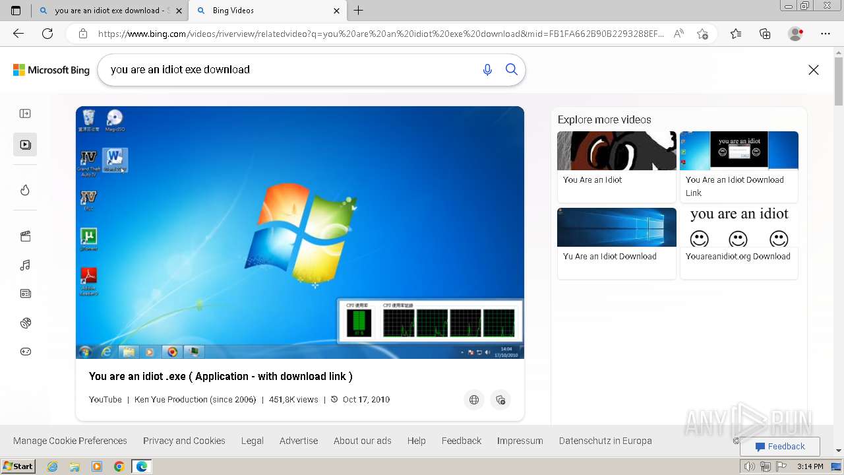The height and width of the screenshot is (475, 844).
Task: Select the Videos icon in sidebar
Action: [x=25, y=144]
